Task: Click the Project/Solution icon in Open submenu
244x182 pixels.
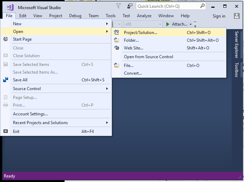Action: click(x=117, y=33)
